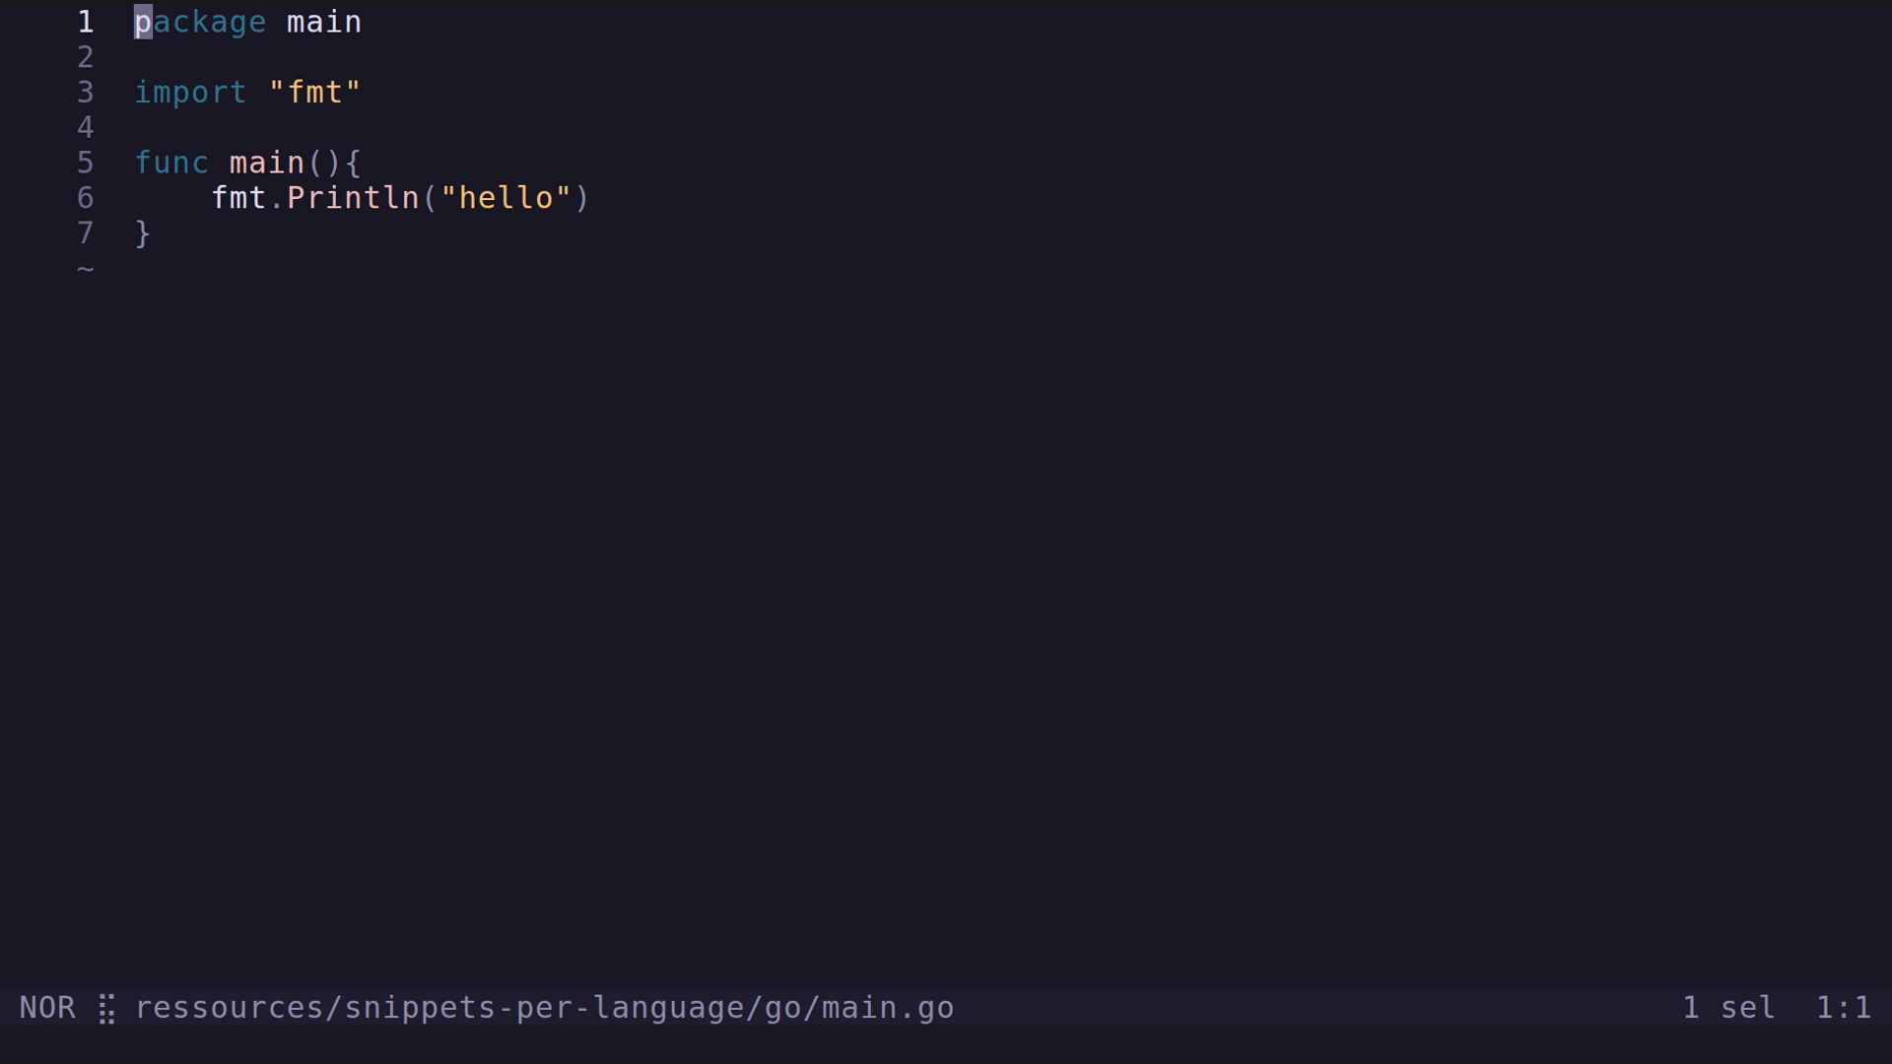Click line number 3 in the gutter
Screen dimensions: 1892x1064
click(x=86, y=93)
